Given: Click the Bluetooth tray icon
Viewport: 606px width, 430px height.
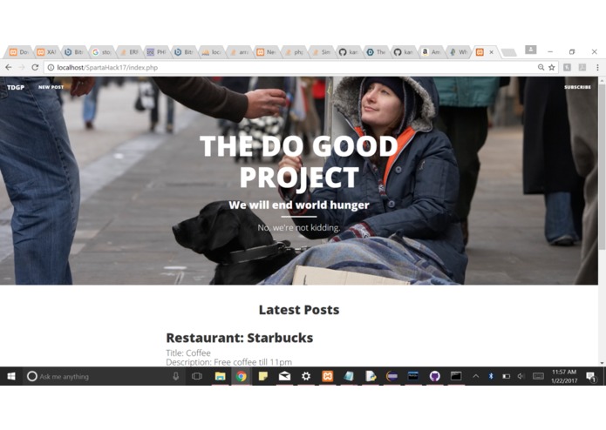Looking at the screenshot, I should point(491,376).
